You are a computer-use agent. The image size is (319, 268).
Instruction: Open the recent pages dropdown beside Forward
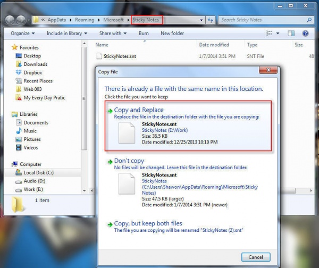[29, 20]
